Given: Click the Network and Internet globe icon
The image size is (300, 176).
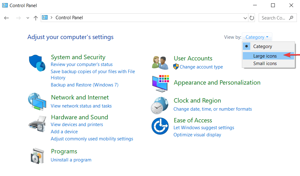Looking at the screenshot, I should [x=37, y=101].
